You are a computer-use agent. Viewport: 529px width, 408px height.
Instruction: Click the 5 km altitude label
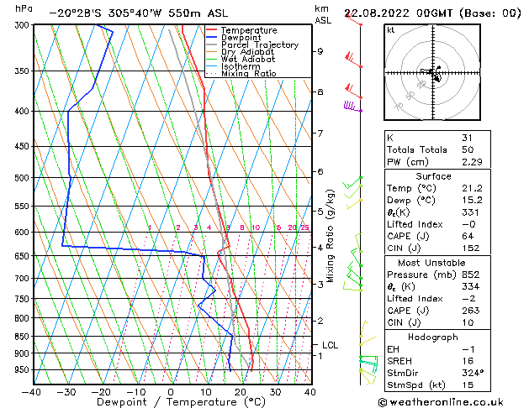click(x=320, y=212)
